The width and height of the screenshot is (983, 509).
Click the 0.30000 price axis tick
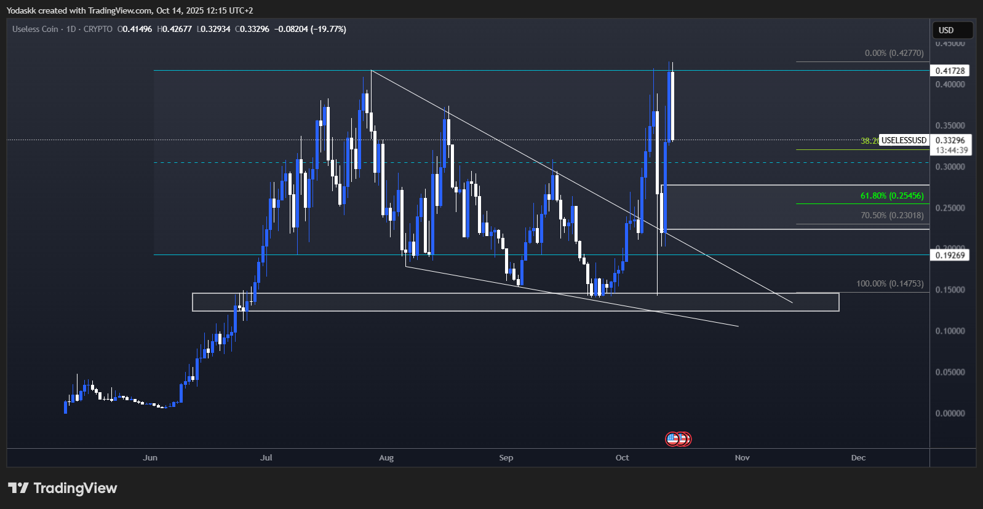[950, 167]
